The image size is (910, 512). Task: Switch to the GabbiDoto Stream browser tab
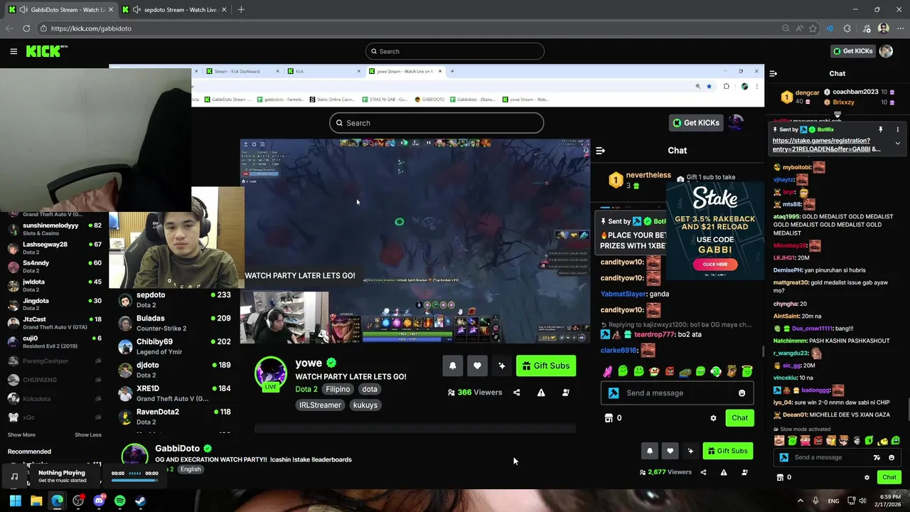click(61, 10)
